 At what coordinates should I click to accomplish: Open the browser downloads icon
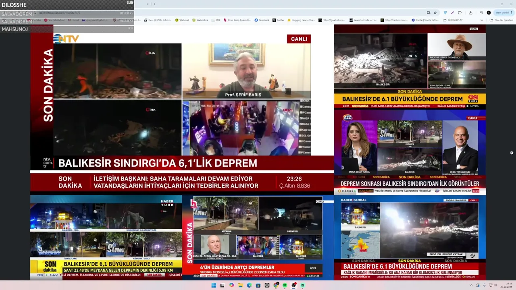coord(470,12)
